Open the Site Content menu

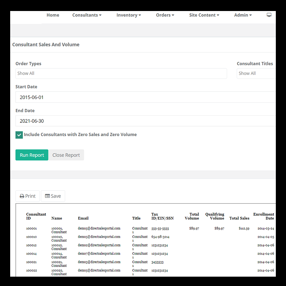[x=204, y=15]
